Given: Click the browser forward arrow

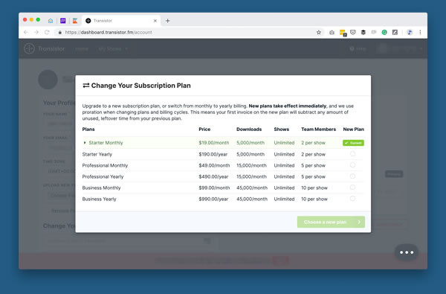Looking at the screenshot, I should click(36, 32).
